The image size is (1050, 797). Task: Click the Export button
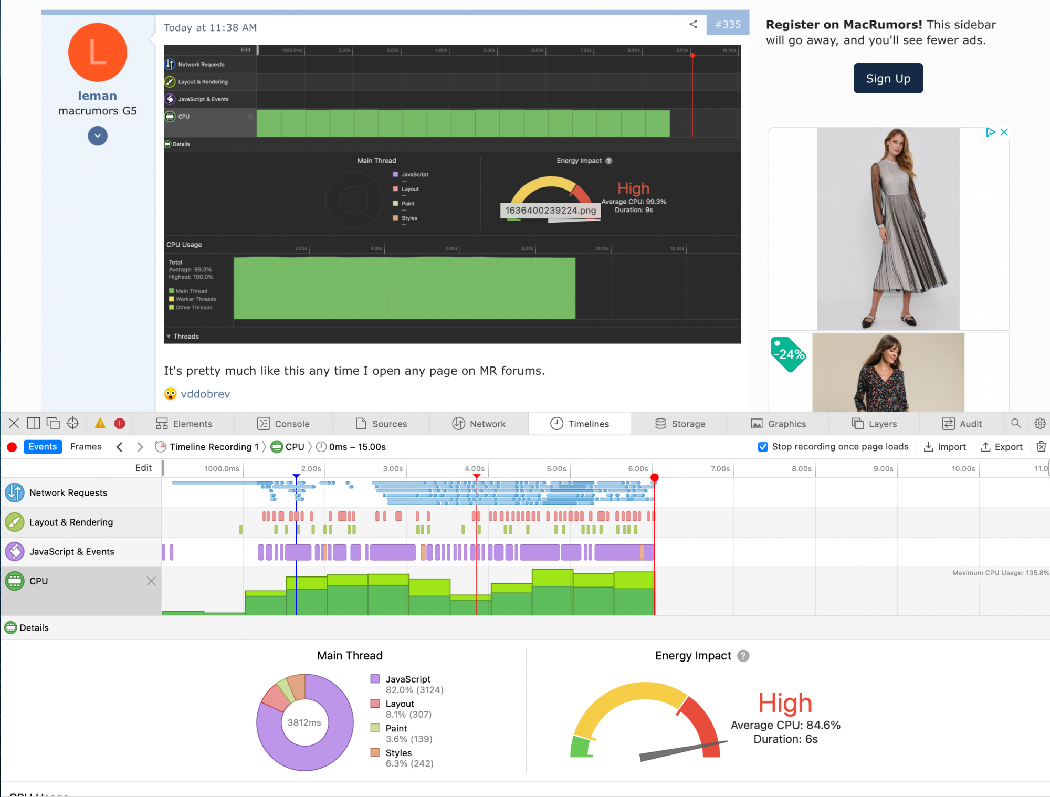click(x=1002, y=447)
